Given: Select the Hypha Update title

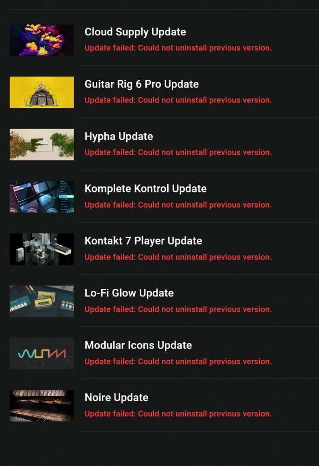Looking at the screenshot, I should click(x=119, y=137).
